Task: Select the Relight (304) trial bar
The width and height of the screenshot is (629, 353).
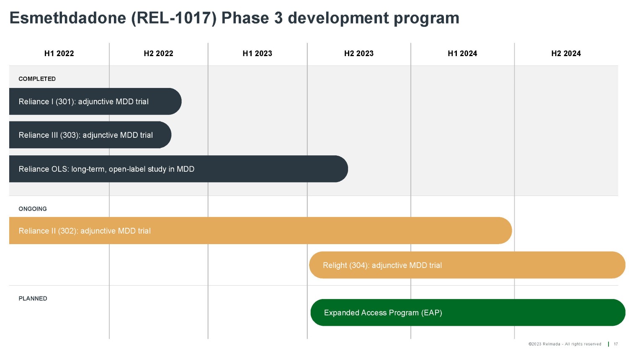Action: coord(467,265)
